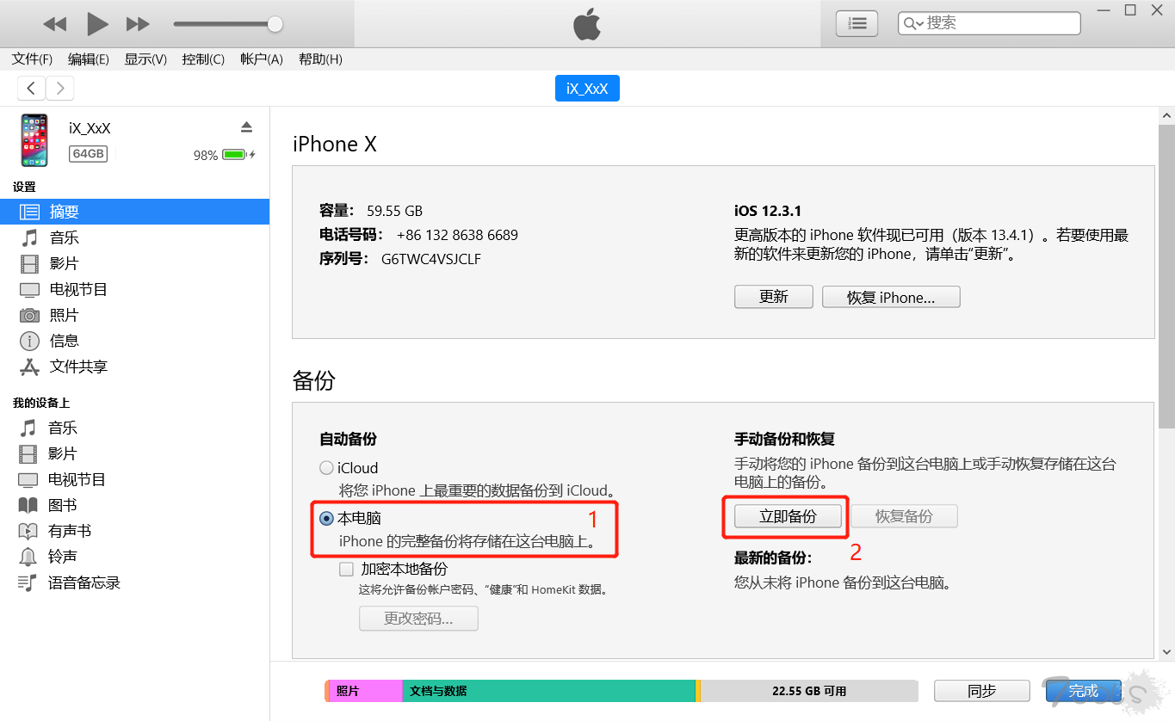The height and width of the screenshot is (721, 1175).
Task: Open the 显示(V) menu
Action: (x=145, y=59)
